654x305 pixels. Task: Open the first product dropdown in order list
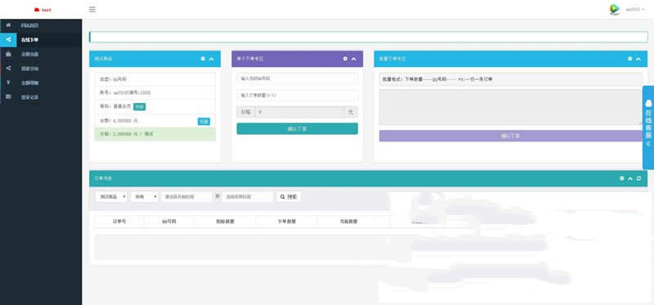(x=111, y=196)
